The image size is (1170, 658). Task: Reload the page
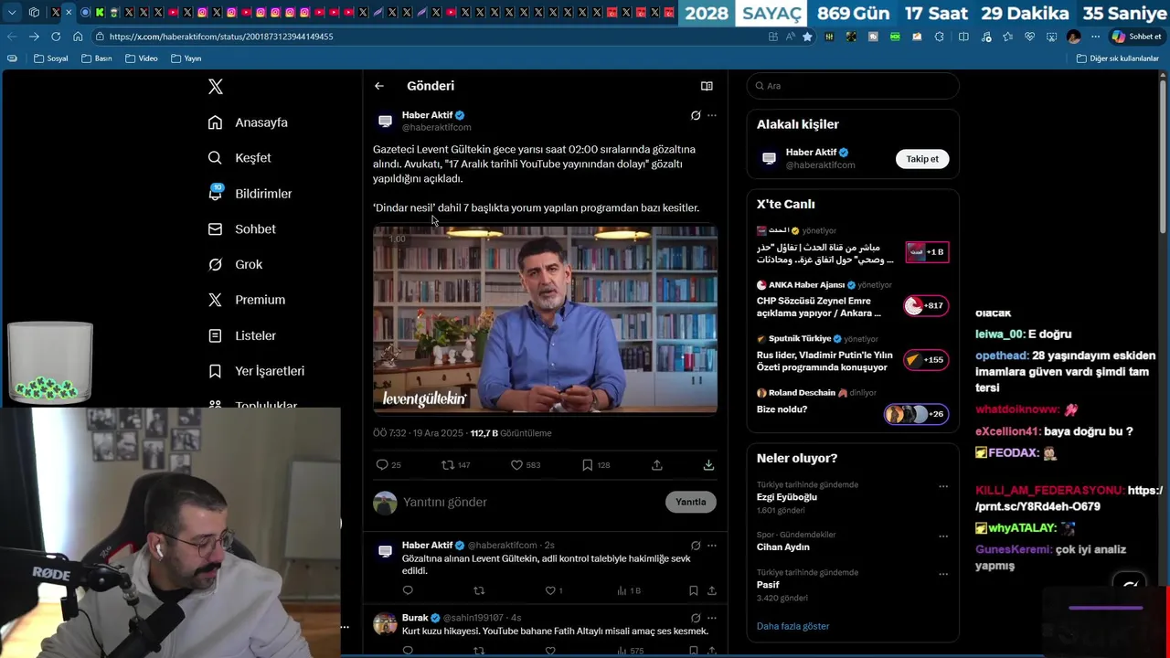point(56,37)
